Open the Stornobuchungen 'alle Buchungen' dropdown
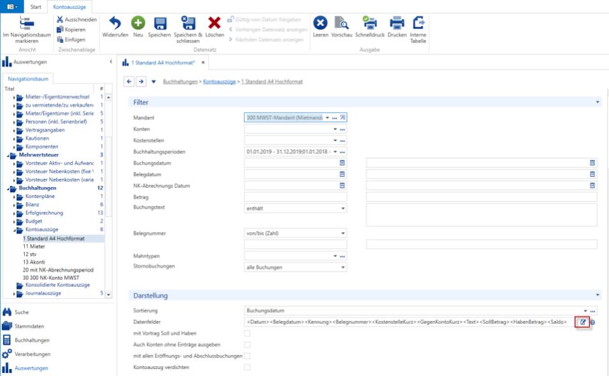609x376 pixels. (x=343, y=267)
